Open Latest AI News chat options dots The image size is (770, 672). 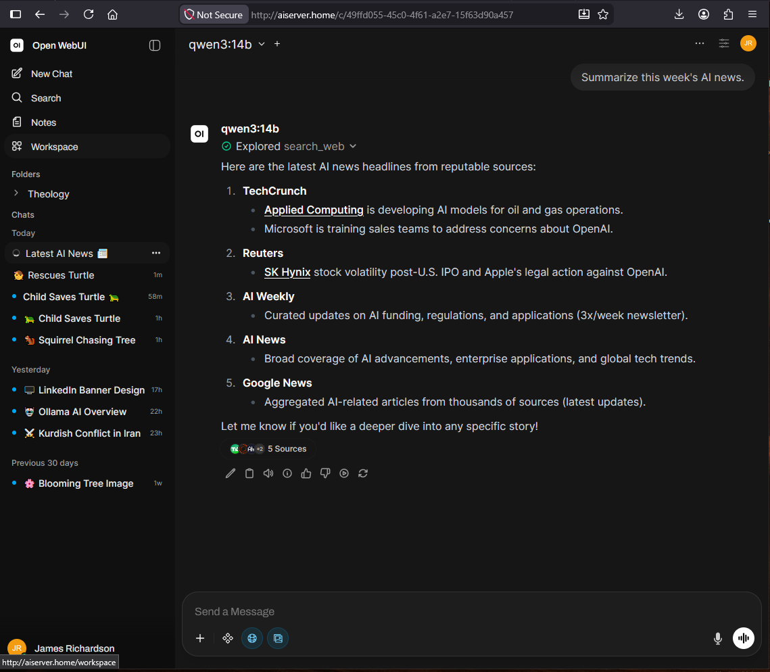pos(156,253)
